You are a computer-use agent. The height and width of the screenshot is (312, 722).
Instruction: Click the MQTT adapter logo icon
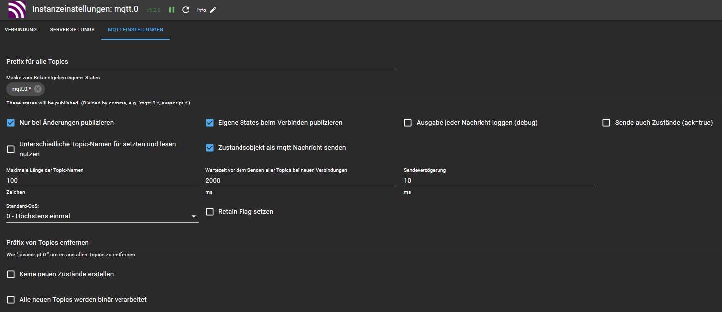(x=17, y=10)
